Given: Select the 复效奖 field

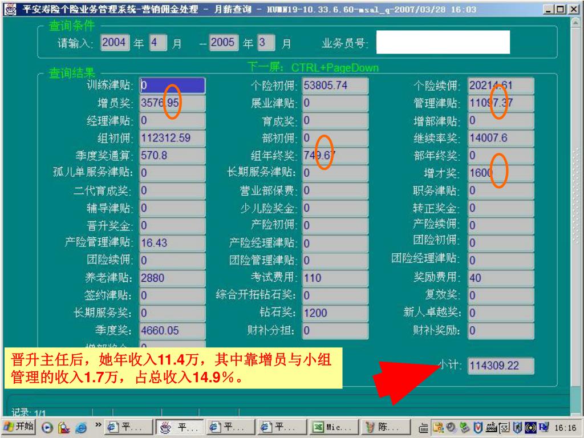Looking at the screenshot, I should pyautogui.click(x=501, y=296).
